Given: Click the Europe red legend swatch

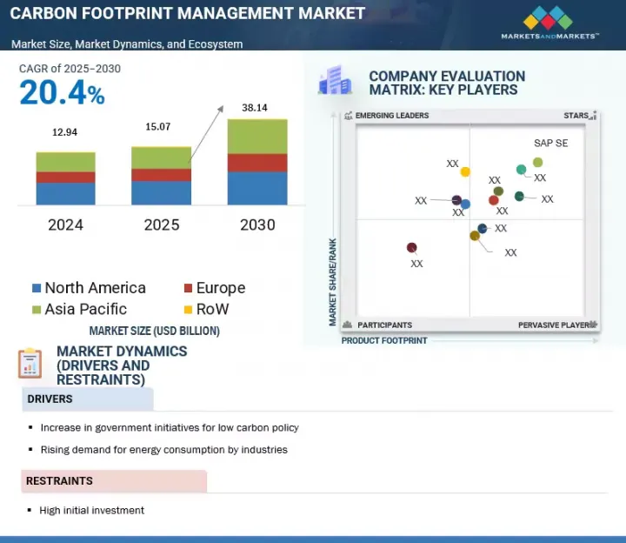Looking at the screenshot, I should click(x=188, y=288).
